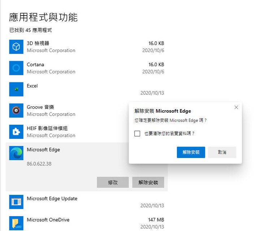Click the Excel app icon
The image size is (260, 231).
pyautogui.click(x=16, y=89)
